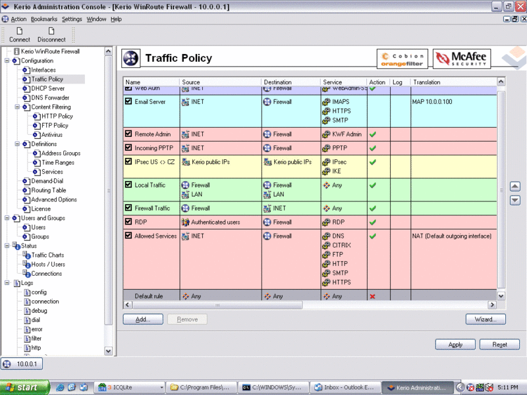Select the DNS Forwarder tree icon
The height and width of the screenshot is (395, 527).
[x=26, y=97]
